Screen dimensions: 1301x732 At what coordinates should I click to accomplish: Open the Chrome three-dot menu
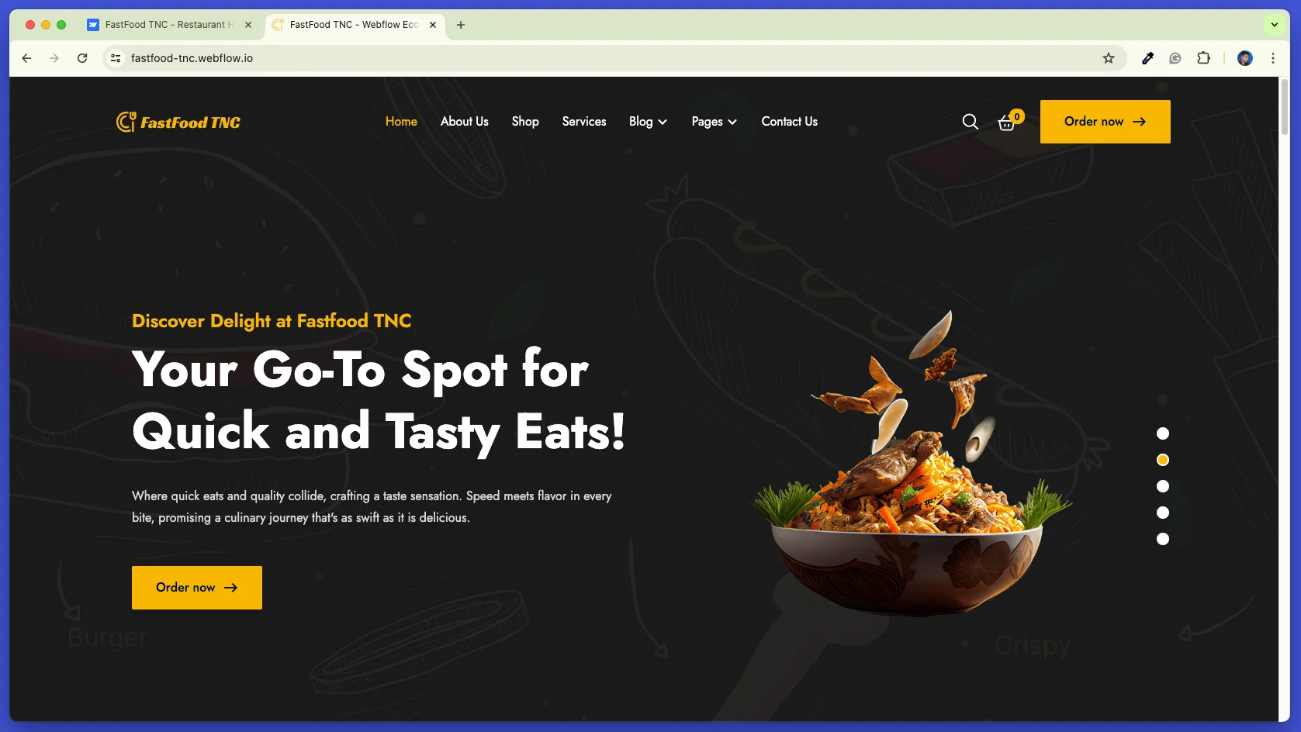point(1273,58)
